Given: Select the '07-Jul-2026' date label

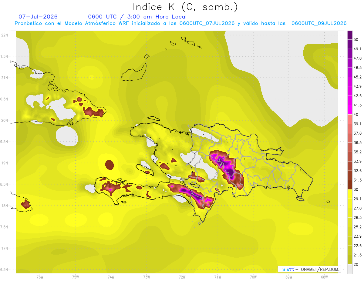Looking at the screenshot, I should click(x=38, y=17).
